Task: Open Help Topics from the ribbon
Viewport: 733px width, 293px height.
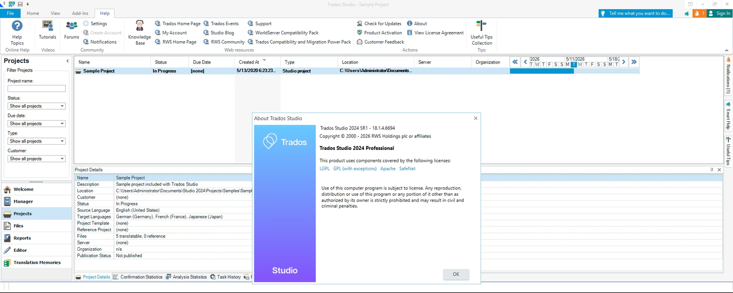Action: tap(17, 33)
